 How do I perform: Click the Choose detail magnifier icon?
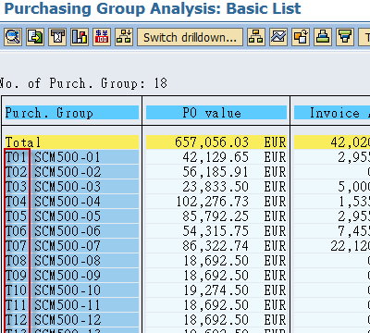click(13, 37)
